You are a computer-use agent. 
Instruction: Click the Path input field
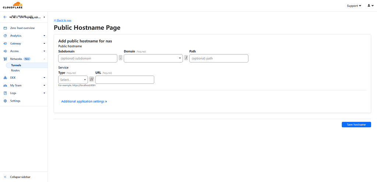pyautogui.click(x=219, y=58)
